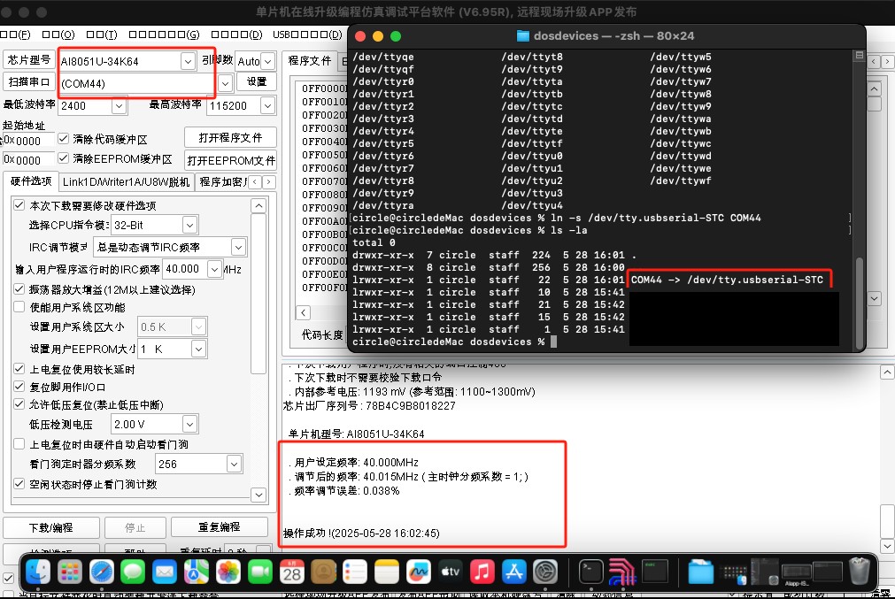The width and height of the screenshot is (895, 599).
Task: Open the Music app in Dock
Action: point(482,571)
